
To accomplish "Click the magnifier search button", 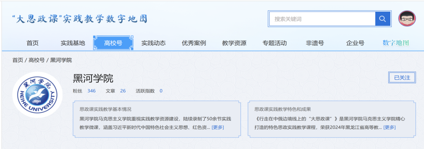I will coord(383,19).
